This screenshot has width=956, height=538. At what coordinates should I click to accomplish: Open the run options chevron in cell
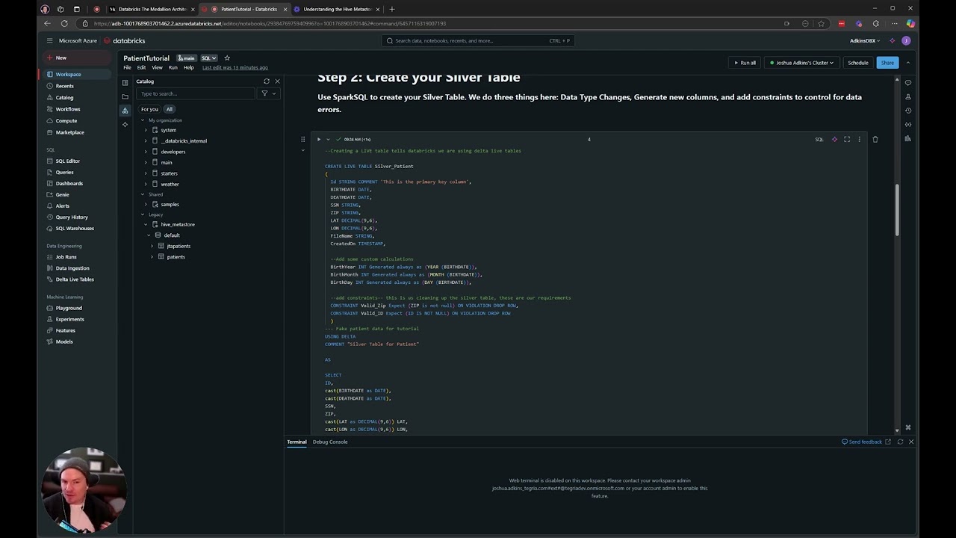328,139
